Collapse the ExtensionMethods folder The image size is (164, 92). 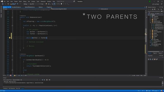coord(150,23)
